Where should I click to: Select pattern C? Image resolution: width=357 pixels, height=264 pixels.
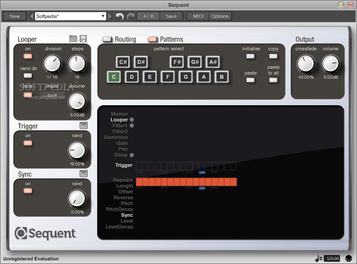tap(114, 77)
